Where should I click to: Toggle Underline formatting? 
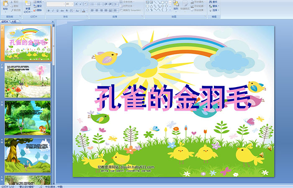click(57, 10)
